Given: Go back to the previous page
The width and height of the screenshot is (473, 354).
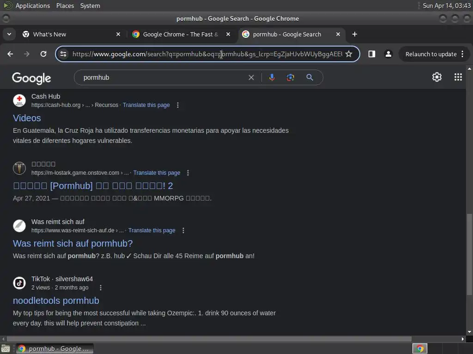Looking at the screenshot, I should click(10, 54).
